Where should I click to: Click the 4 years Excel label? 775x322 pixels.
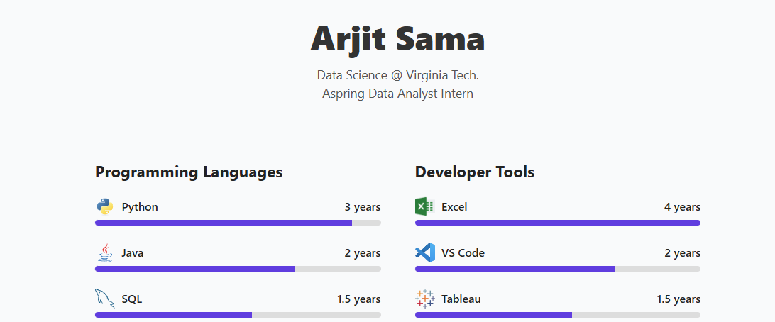[682, 207]
